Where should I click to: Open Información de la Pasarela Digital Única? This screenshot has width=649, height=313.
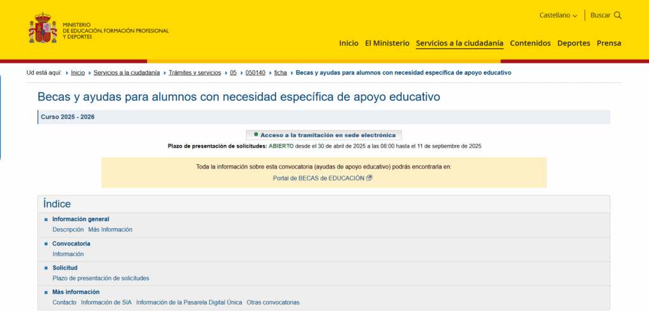pos(189,302)
